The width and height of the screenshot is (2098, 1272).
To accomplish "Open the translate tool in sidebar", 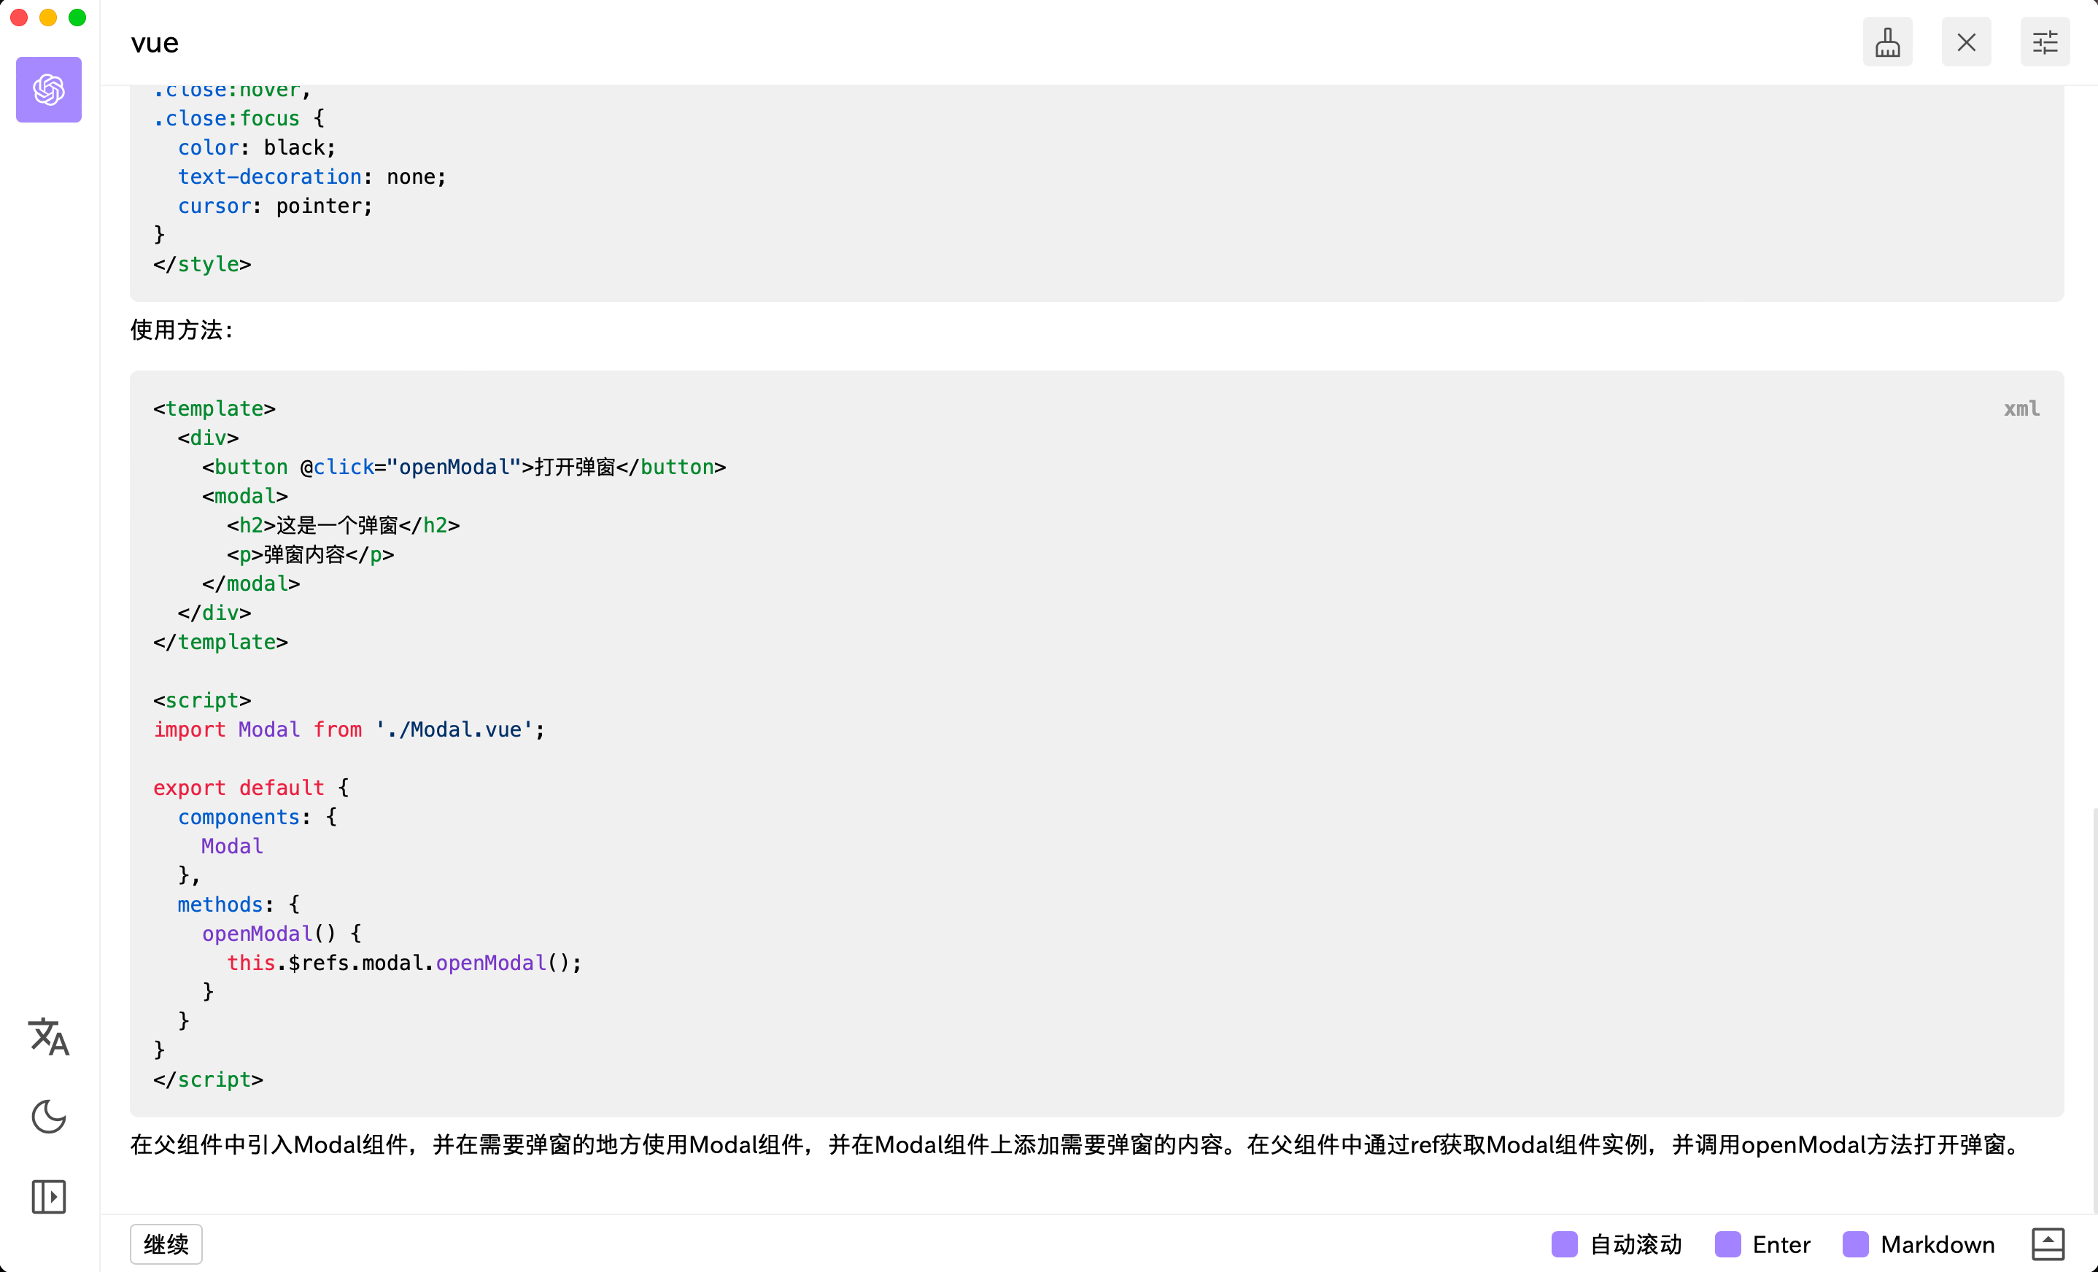I will coord(49,1036).
